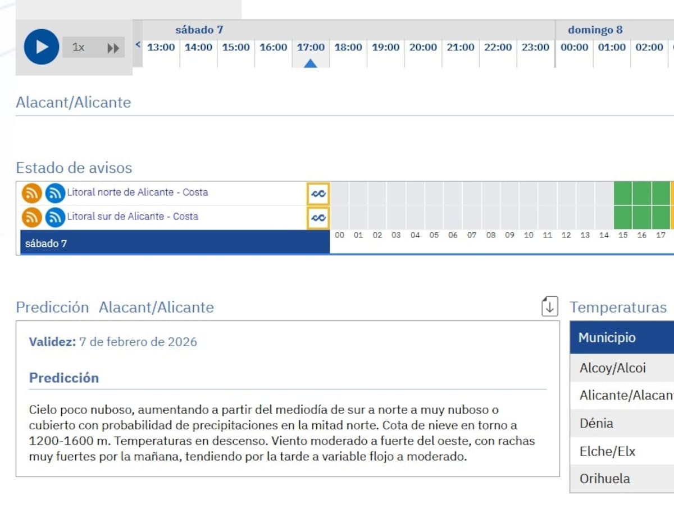This screenshot has width=674, height=505.
Task: Open blue RSS feed for Litoral sur
Action: pyautogui.click(x=55, y=217)
